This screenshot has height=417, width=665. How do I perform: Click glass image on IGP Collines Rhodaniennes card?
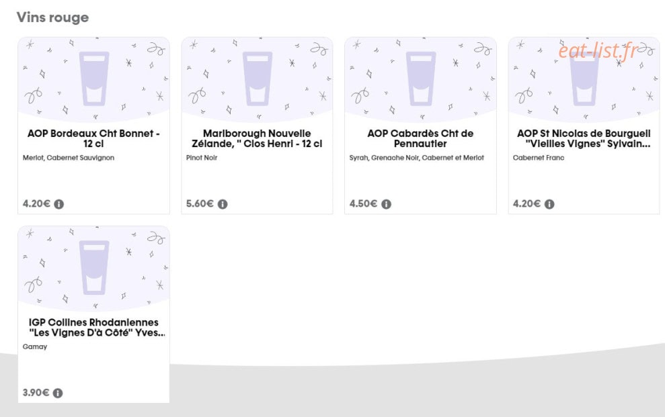94,267
